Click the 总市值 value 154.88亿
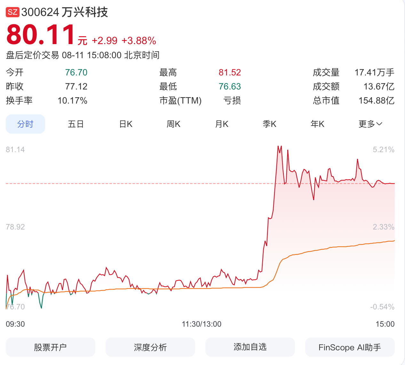 point(377,101)
